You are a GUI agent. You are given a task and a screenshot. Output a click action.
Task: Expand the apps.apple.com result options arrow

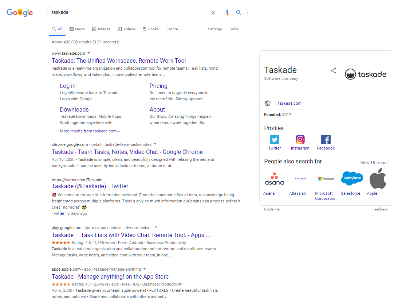pyautogui.click(x=144, y=269)
